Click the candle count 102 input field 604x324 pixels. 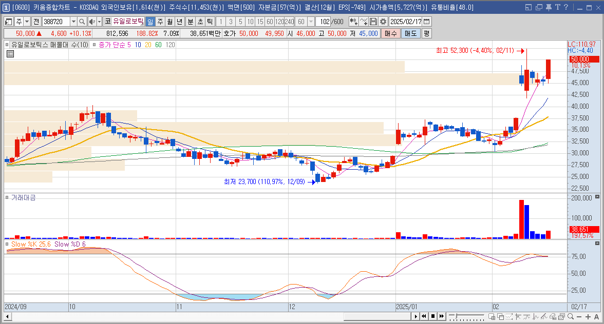(323, 22)
